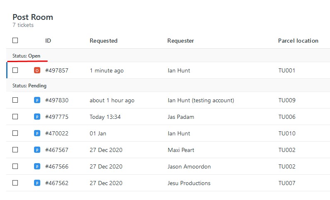
Task: Click the Pending status icon for ticket #467562
Action: (x=37, y=183)
